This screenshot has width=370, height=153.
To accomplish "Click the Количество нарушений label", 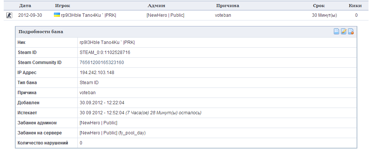I will click(43, 143).
